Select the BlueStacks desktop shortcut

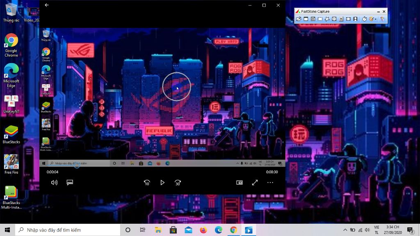[x=11, y=134]
